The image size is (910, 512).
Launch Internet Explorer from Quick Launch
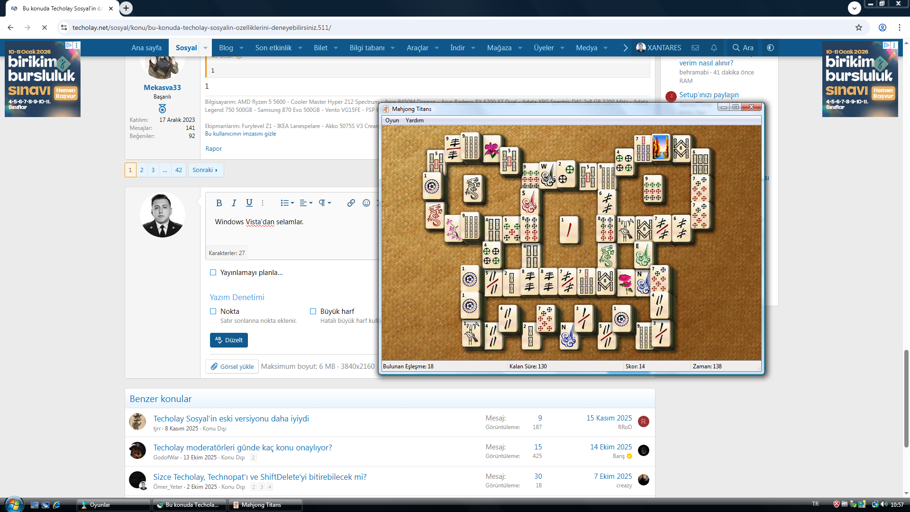(x=57, y=505)
